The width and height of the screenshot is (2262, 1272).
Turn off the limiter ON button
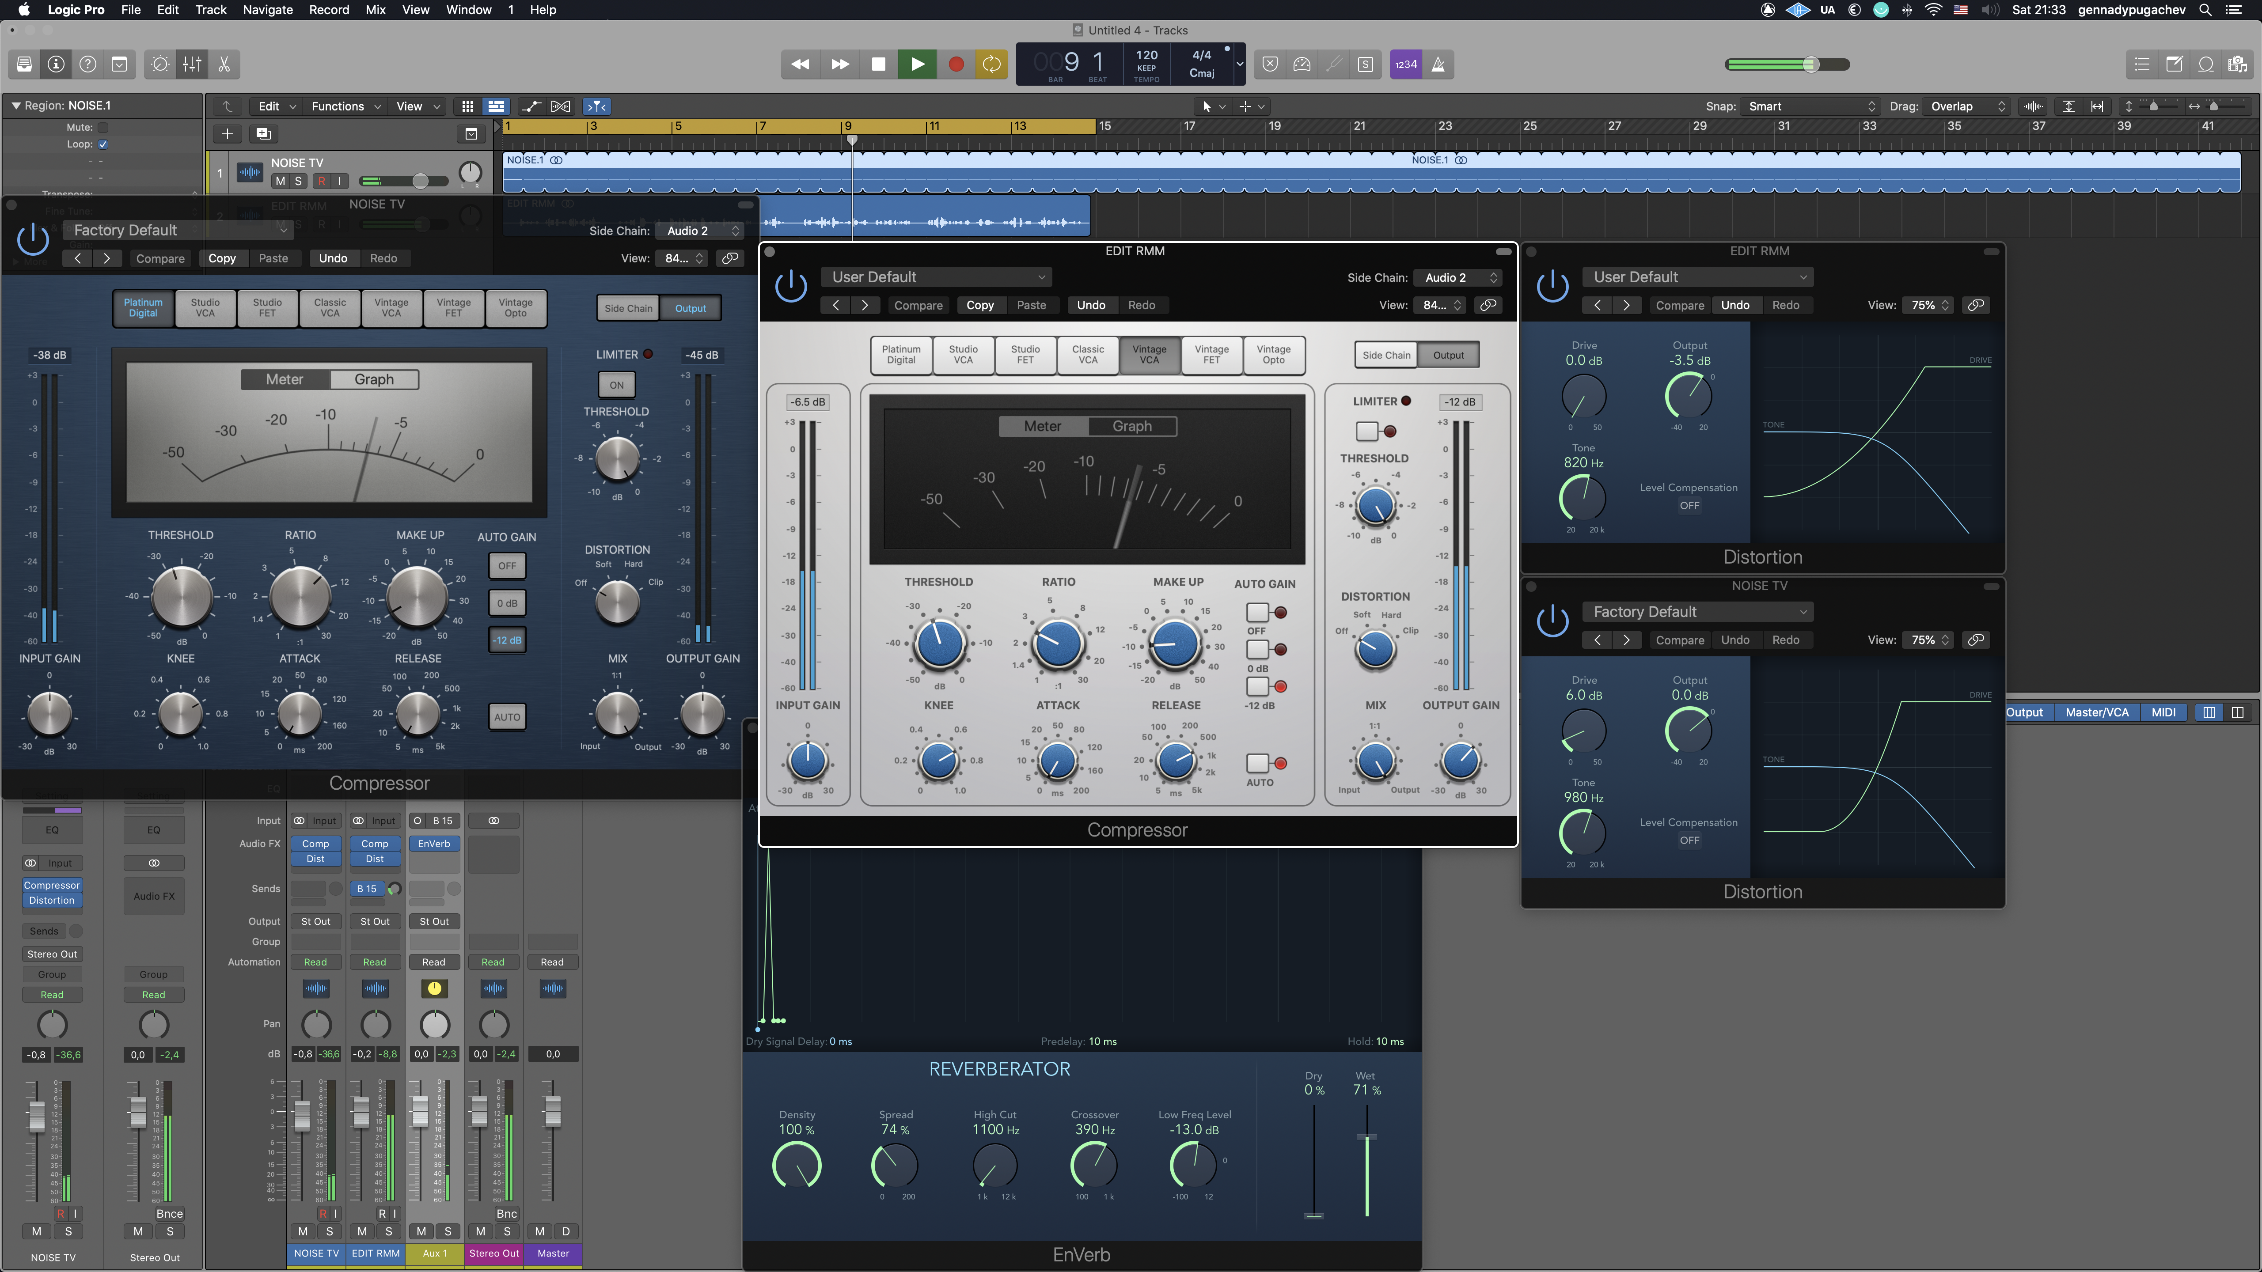pos(616,385)
